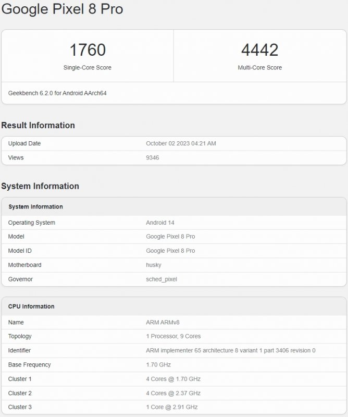Click the Single-Core Score label
Image resolution: width=348 pixels, height=417 pixels.
click(x=88, y=68)
